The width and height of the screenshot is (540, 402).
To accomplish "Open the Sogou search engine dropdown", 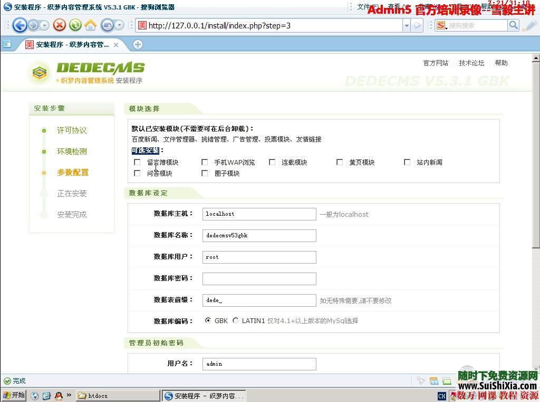I will [x=442, y=25].
